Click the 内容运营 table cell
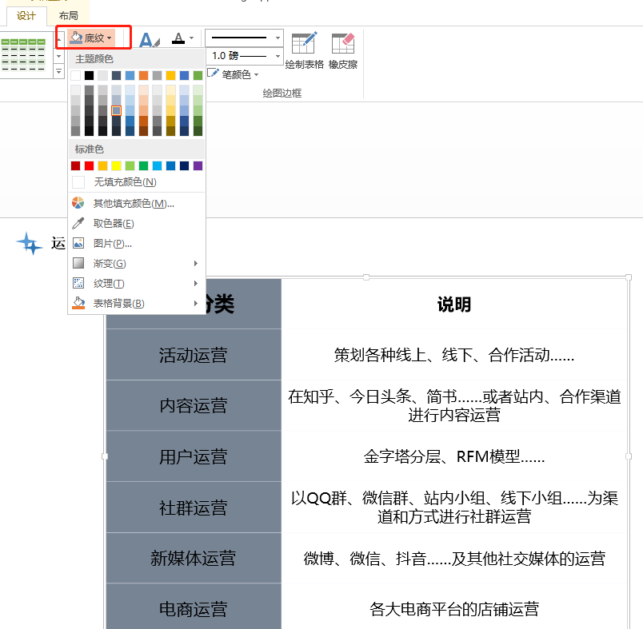Image resolution: width=643 pixels, height=629 pixels. point(194,406)
